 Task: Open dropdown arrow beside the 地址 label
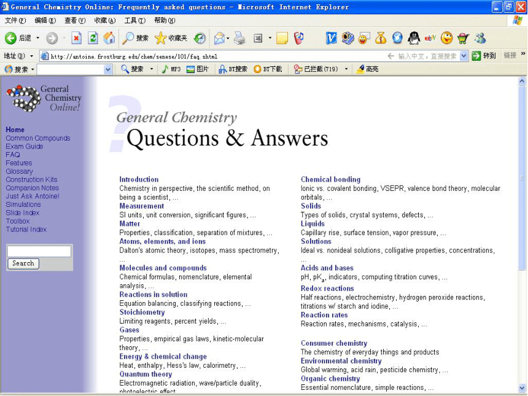click(x=32, y=56)
